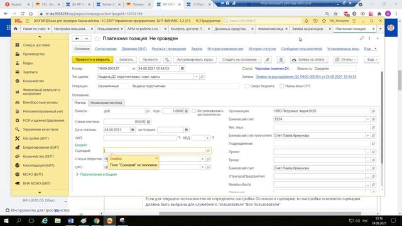
Task: Open Казначейство section in sidebar
Action: (x=33, y=81)
